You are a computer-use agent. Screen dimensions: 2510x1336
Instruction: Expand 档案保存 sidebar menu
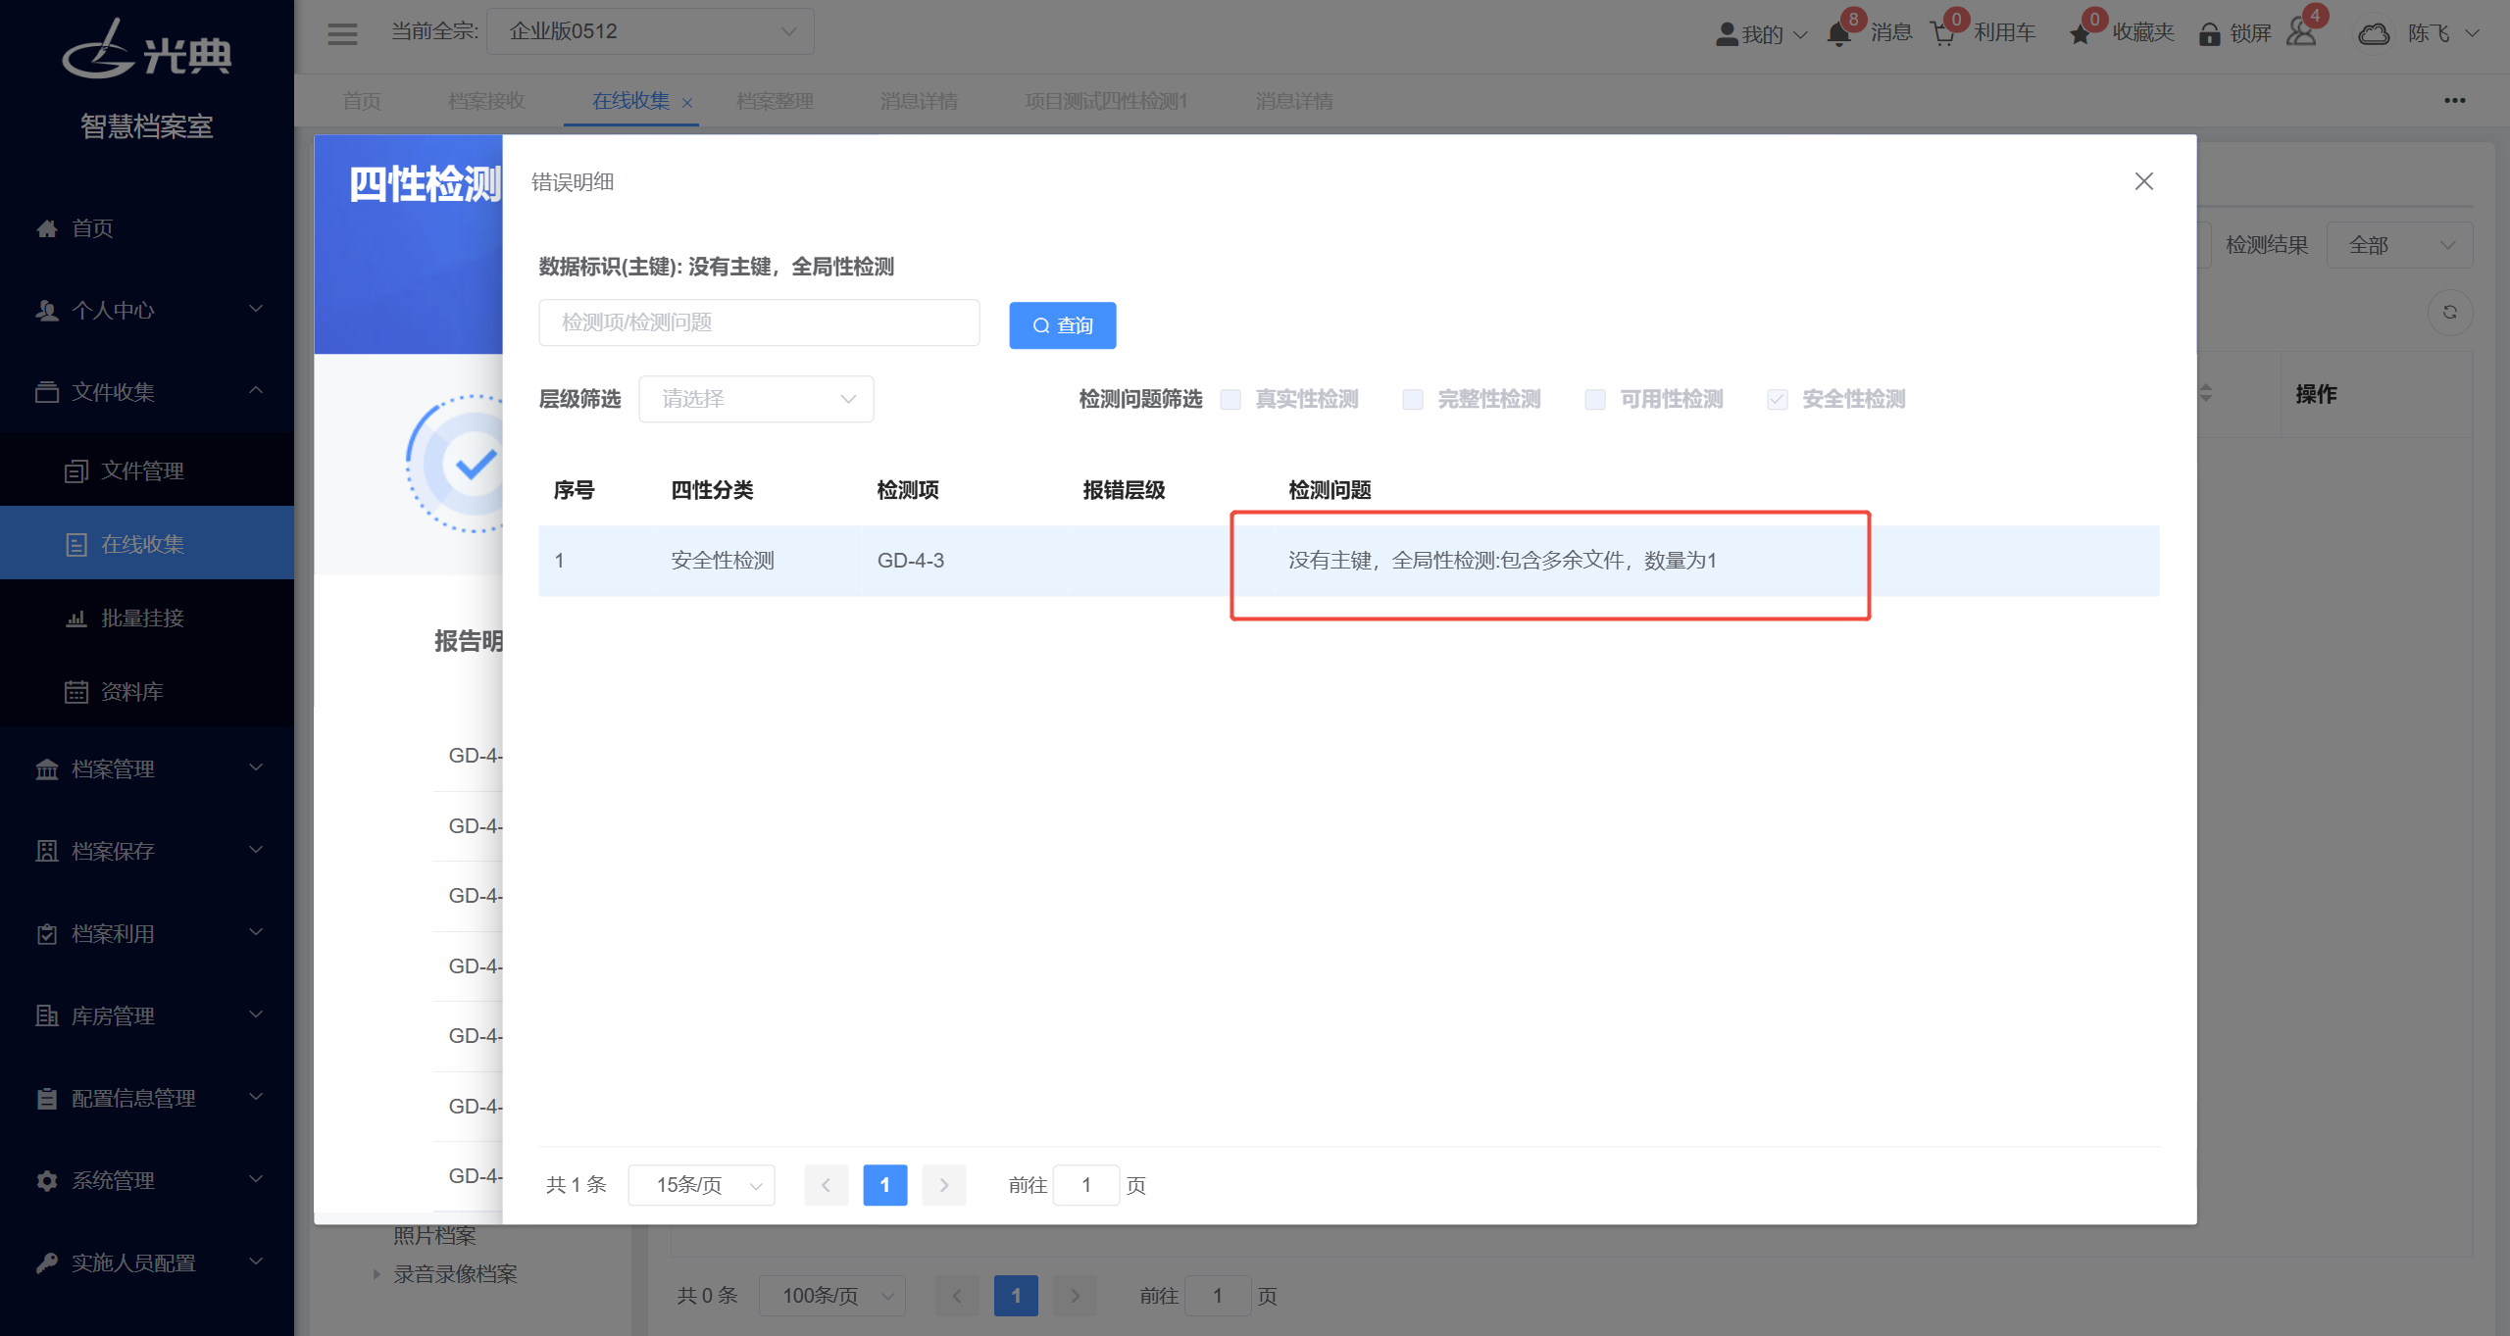[147, 851]
